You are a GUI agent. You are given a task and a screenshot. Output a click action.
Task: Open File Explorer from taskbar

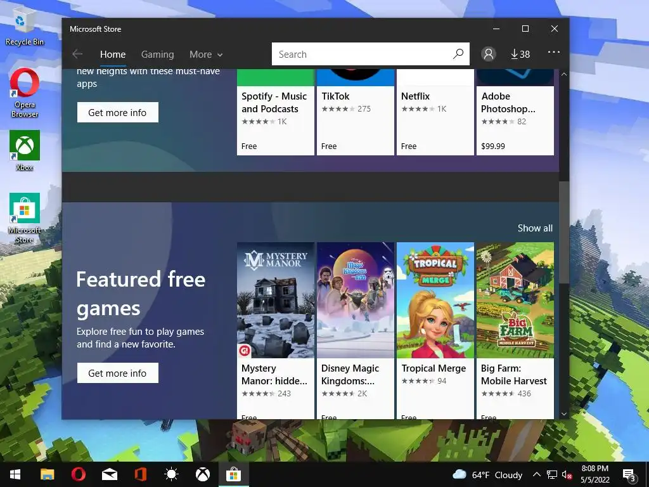(47, 474)
